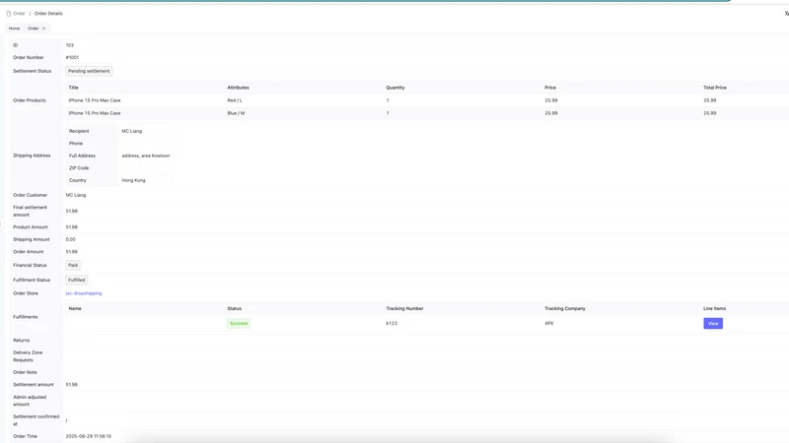Select iPhone 15 Pro Max Case Red/L row title
Screen dimensions: 789x443
[95, 100]
